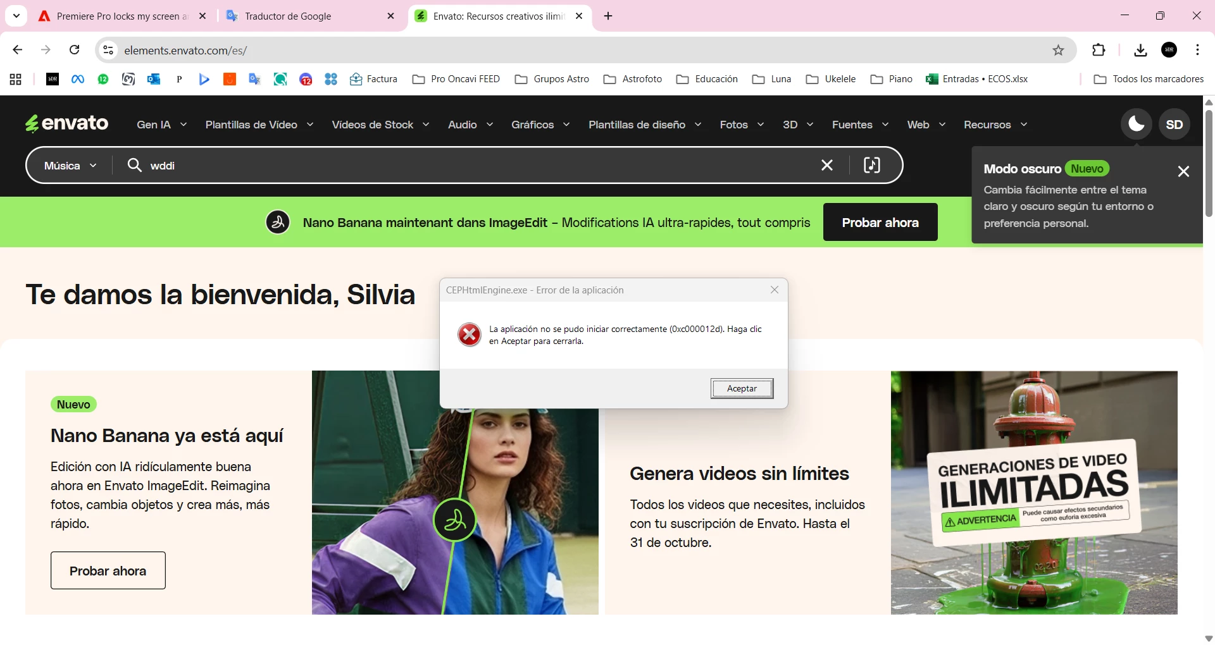
Task: Click Probar ahora in the green banner
Action: tap(880, 222)
